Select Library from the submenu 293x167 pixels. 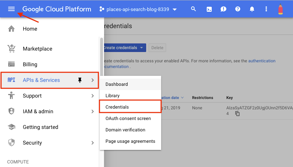[x=130, y=95]
